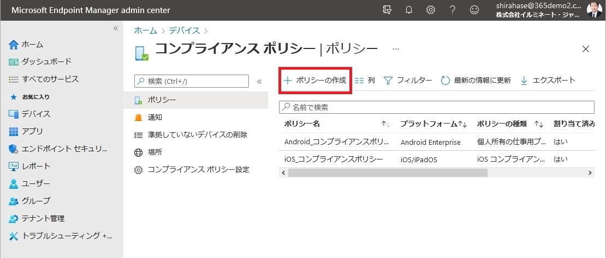
Task: Open iOS_コンプライアンスポリシー row
Action: click(334, 159)
